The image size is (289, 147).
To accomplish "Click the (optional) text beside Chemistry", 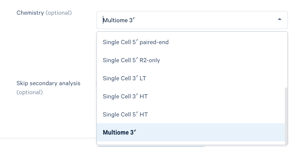I will click(59, 13).
